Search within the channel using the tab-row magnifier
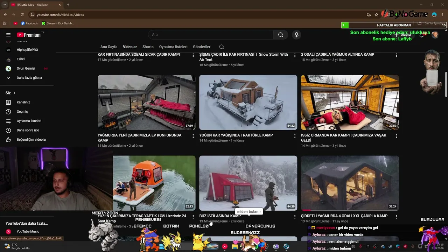 222,47
